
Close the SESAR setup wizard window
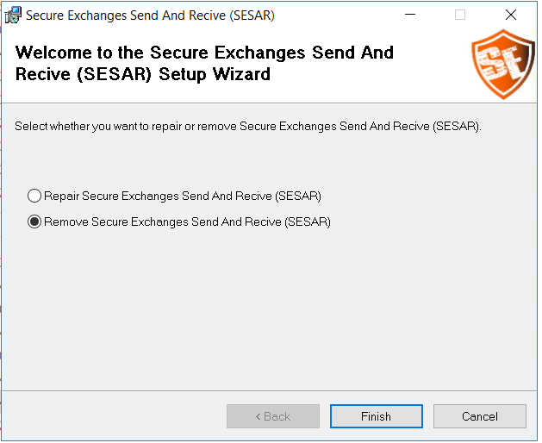click(511, 15)
